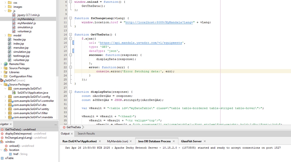Click the Sol247w1Application.java class icon
This screenshot has width=291, height=162.
click(14, 92)
